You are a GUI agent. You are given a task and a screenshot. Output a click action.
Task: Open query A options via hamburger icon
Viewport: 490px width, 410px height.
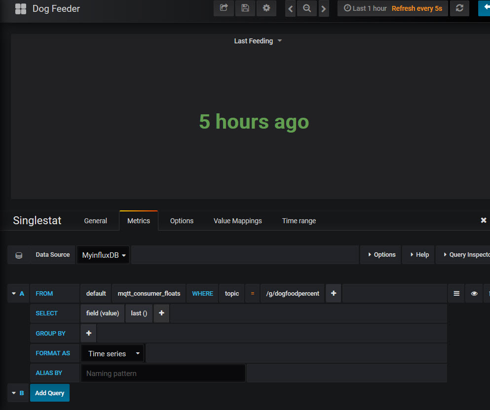pos(456,293)
